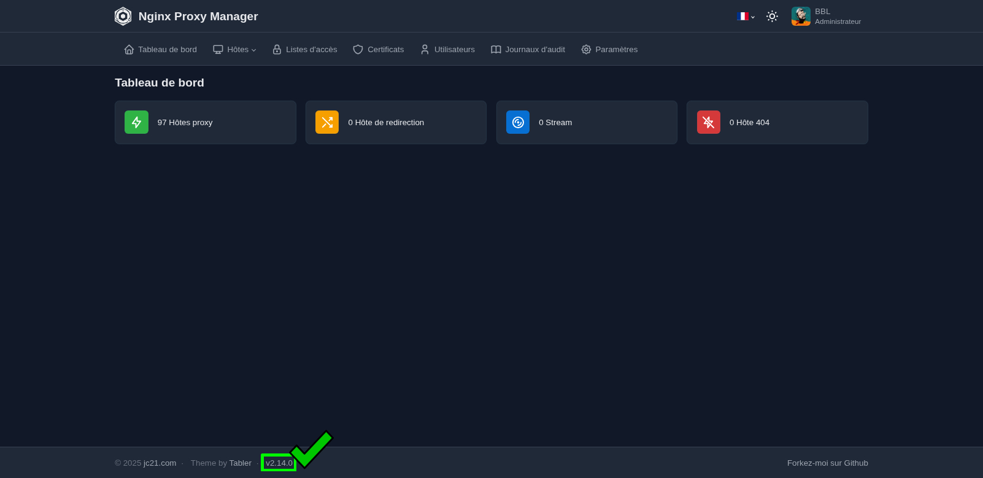The width and height of the screenshot is (983, 478).
Task: Click the Certificats shield icon
Action: tap(358, 50)
